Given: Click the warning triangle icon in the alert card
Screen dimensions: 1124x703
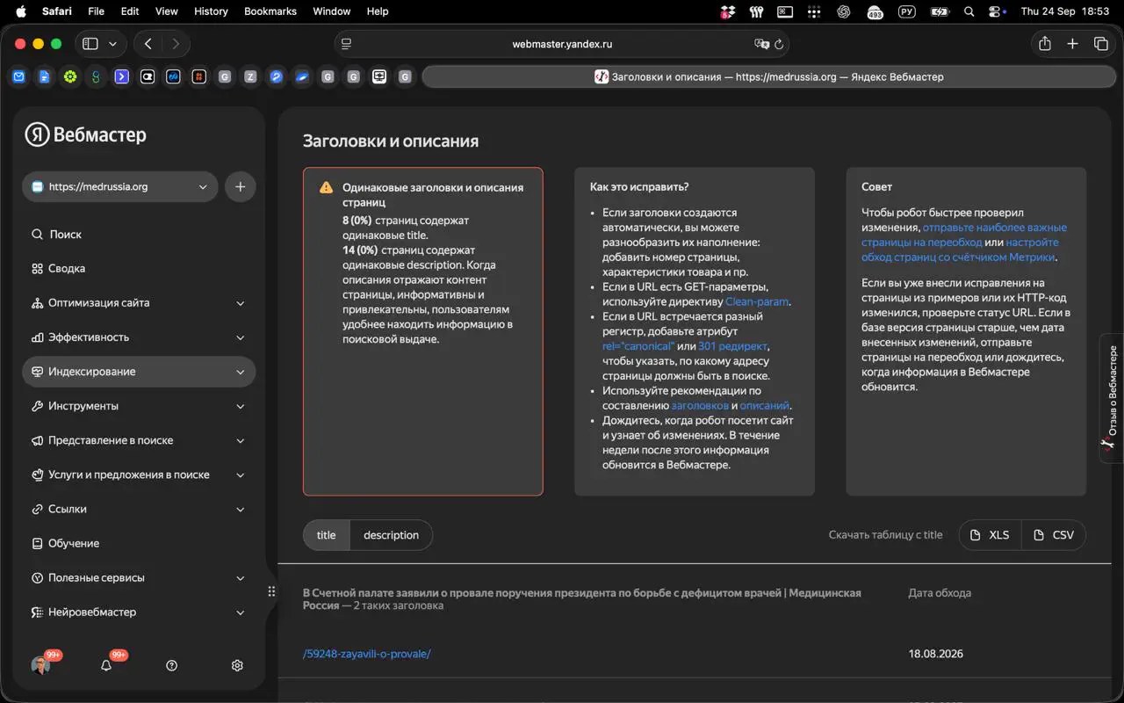Looking at the screenshot, I should pyautogui.click(x=326, y=187).
